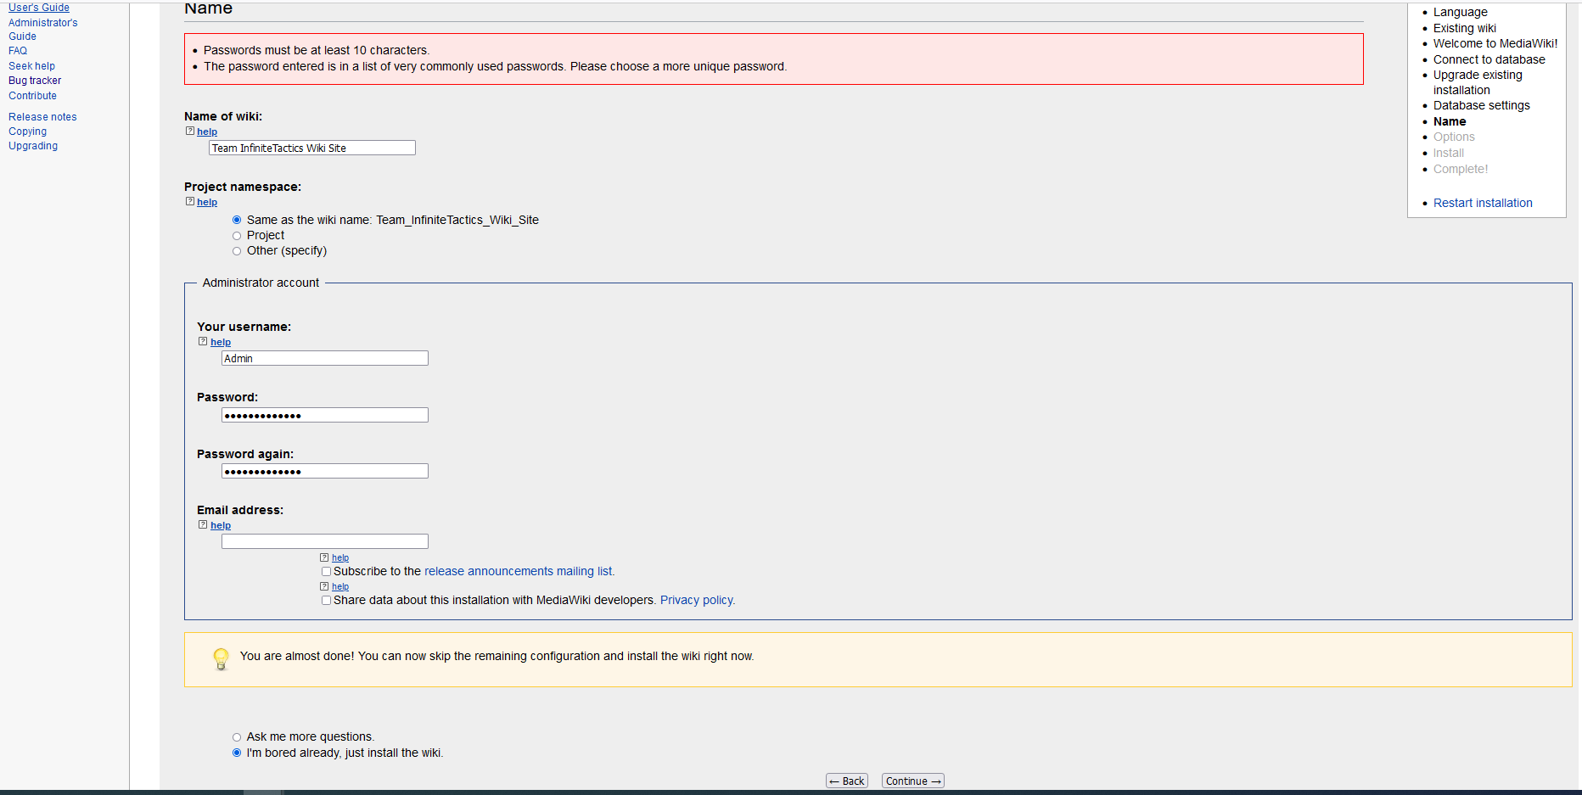Viewport: 1582px width, 795px height.
Task: Click the Email address input field
Action: (x=324, y=541)
